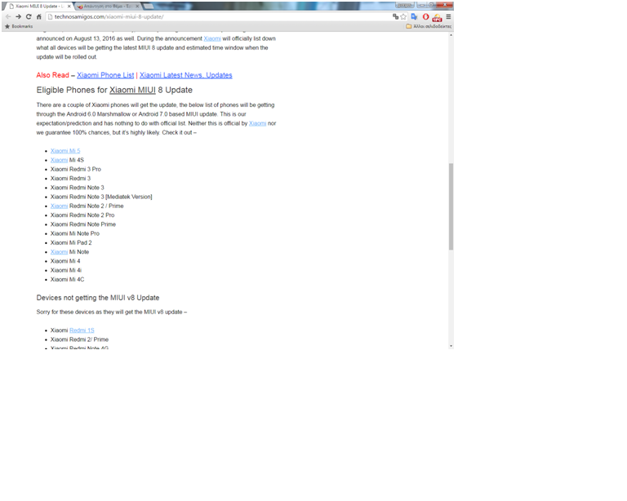Click the 'Xiaomi Redmi Note 2 Pro' list item

(82, 215)
